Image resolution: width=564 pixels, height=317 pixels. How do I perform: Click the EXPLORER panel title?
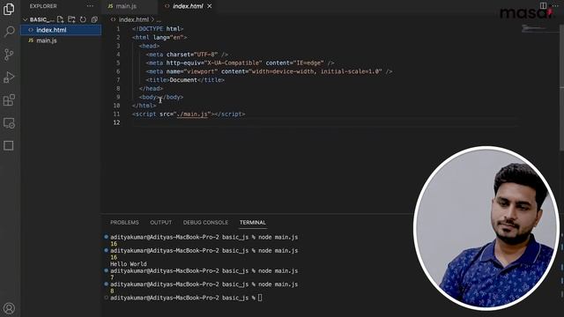(x=43, y=6)
